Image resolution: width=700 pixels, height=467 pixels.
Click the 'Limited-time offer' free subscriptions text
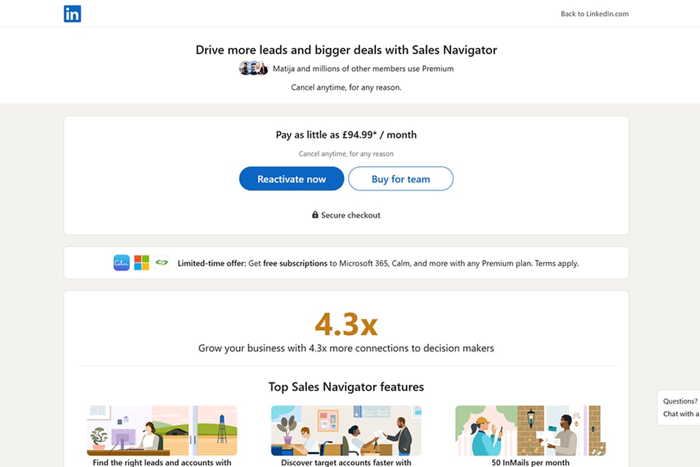point(378,263)
